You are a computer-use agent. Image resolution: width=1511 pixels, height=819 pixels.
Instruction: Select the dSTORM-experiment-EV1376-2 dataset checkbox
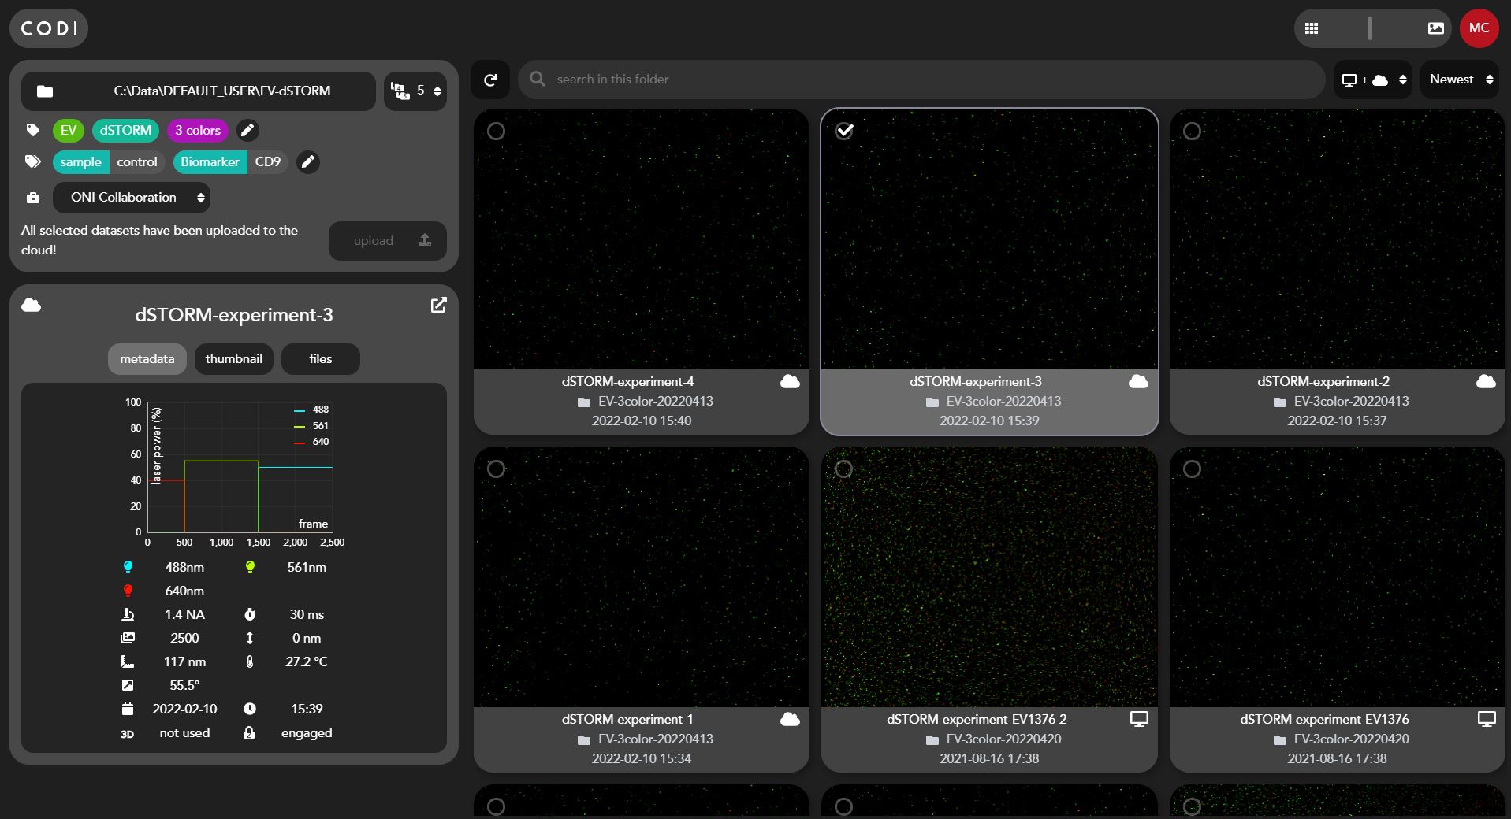pyautogui.click(x=843, y=469)
